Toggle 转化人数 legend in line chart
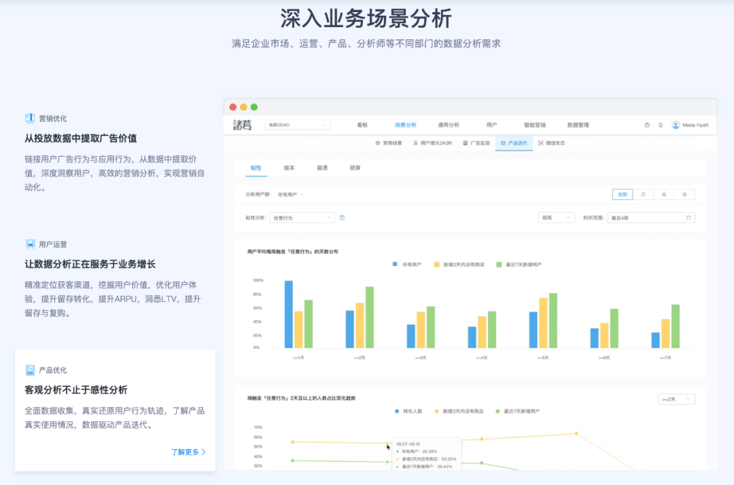The image size is (734, 485). (x=408, y=411)
